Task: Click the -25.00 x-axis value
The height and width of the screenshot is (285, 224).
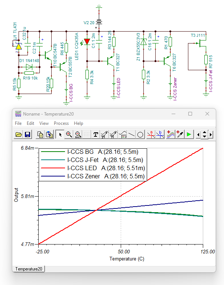Action: point(42,252)
